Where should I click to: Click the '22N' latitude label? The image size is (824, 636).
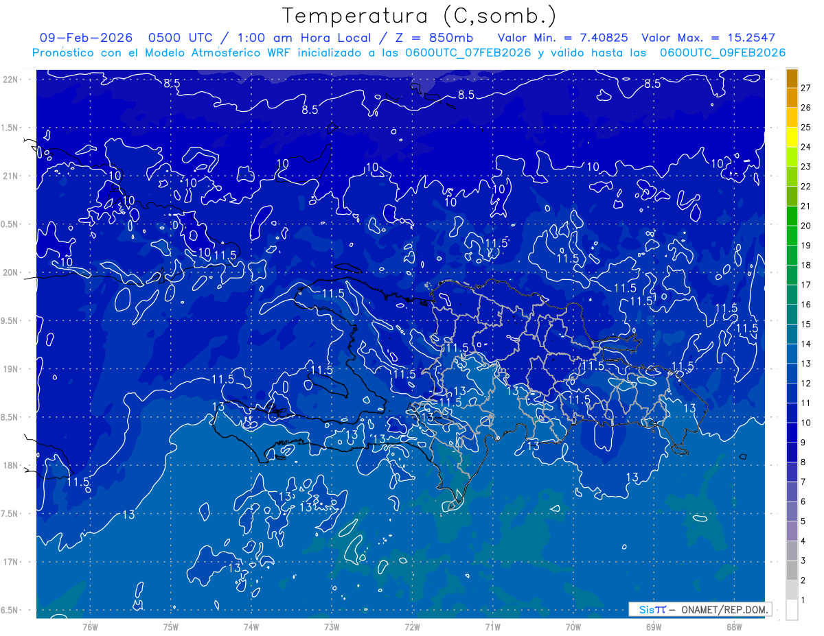pyautogui.click(x=10, y=80)
